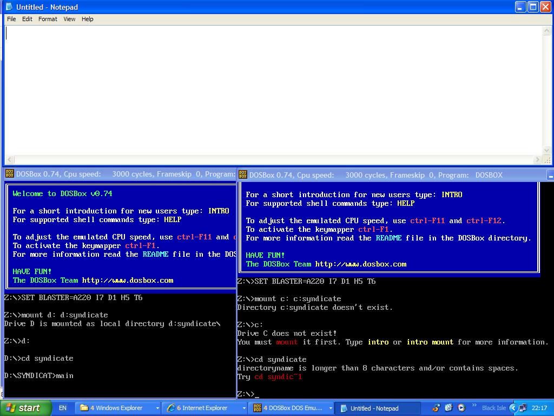Open DOSBox DOS Emulator taskbar group
This screenshot has height=416, width=554.
(292, 408)
